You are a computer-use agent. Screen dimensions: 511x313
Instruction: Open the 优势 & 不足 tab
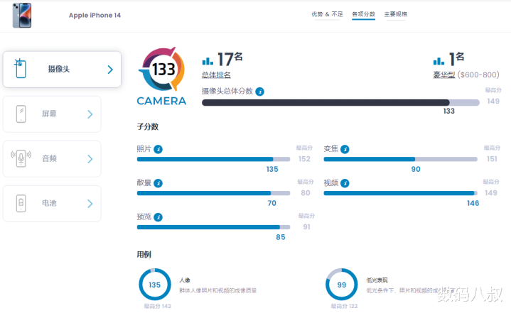[x=327, y=14]
